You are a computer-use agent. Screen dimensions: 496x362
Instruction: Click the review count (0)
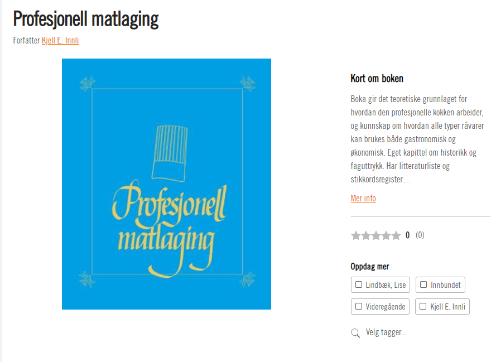tap(420, 235)
